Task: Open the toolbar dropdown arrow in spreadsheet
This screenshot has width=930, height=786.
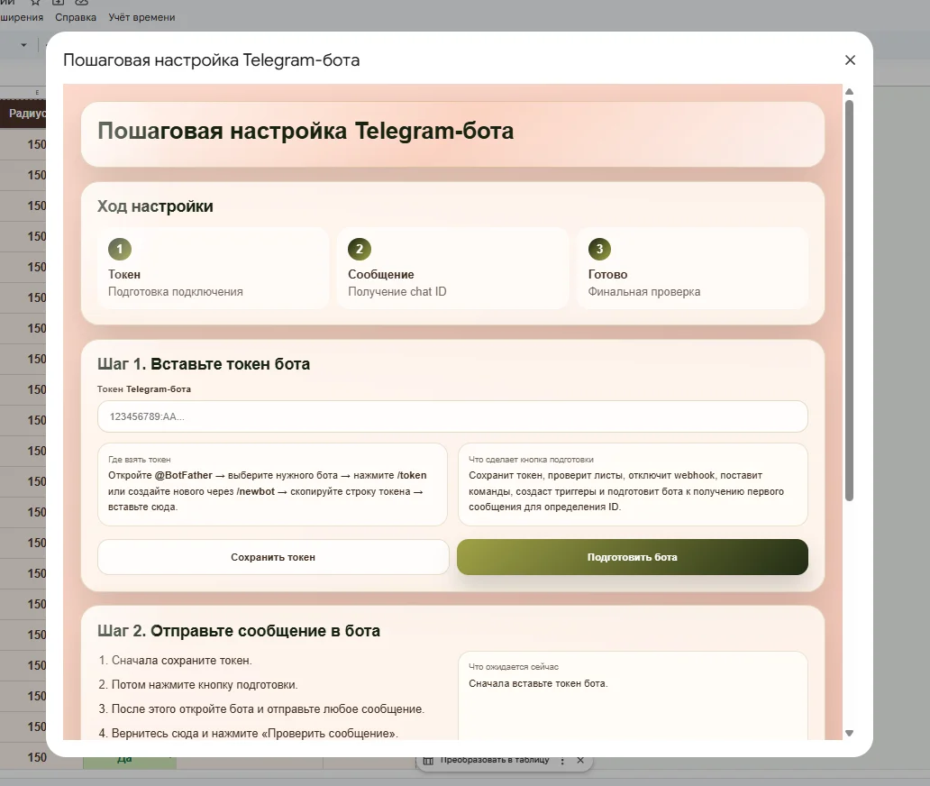Action: pos(23,45)
